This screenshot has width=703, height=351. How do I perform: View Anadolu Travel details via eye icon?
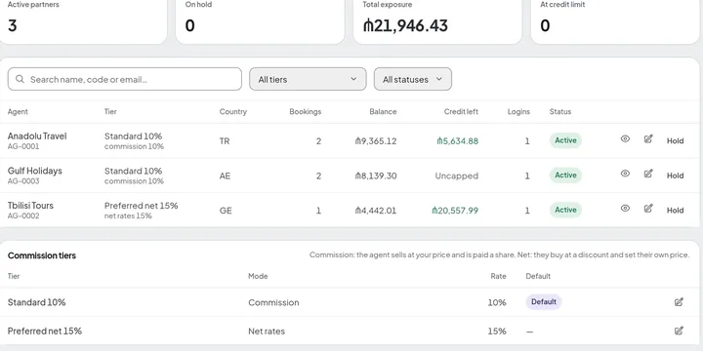(x=625, y=138)
